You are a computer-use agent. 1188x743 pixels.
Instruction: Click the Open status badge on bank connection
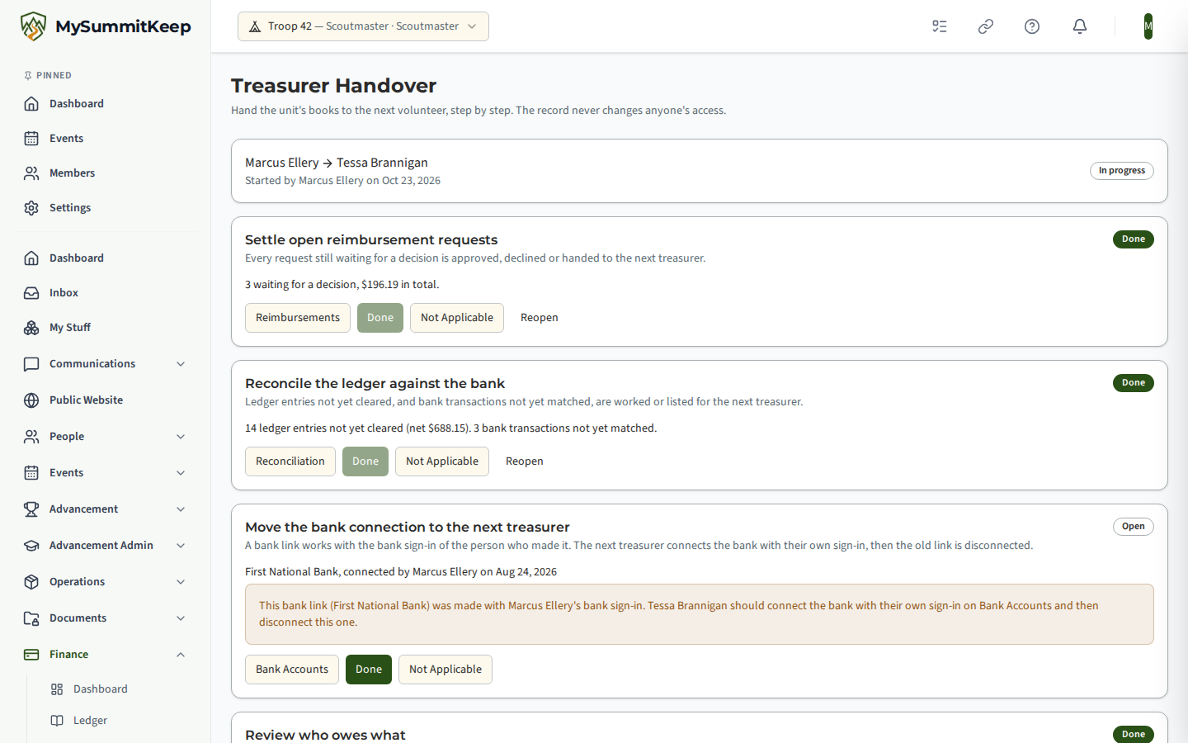[x=1134, y=527]
